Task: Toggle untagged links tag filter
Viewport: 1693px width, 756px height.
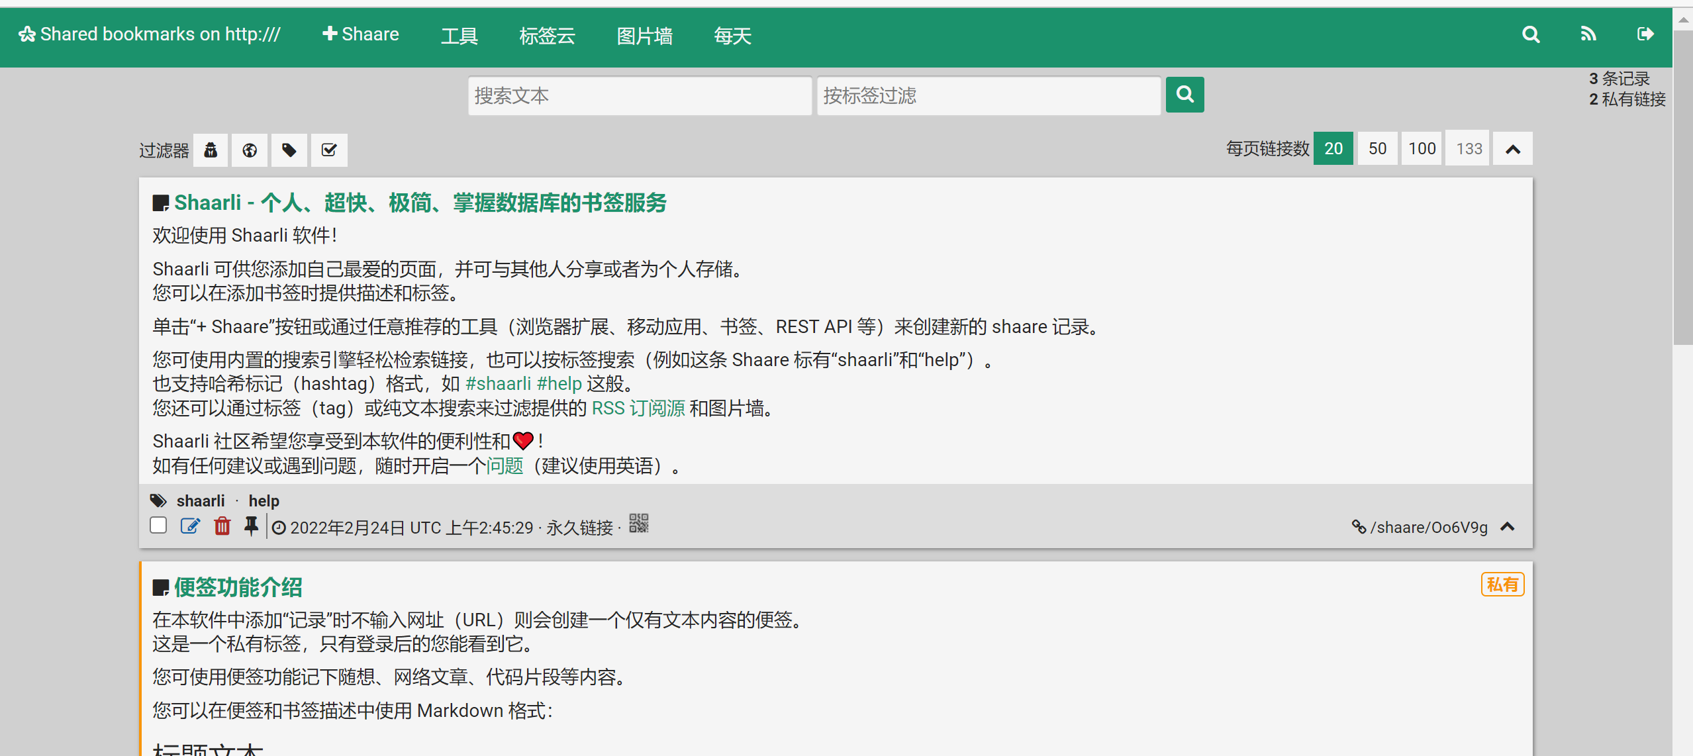Action: (x=289, y=150)
